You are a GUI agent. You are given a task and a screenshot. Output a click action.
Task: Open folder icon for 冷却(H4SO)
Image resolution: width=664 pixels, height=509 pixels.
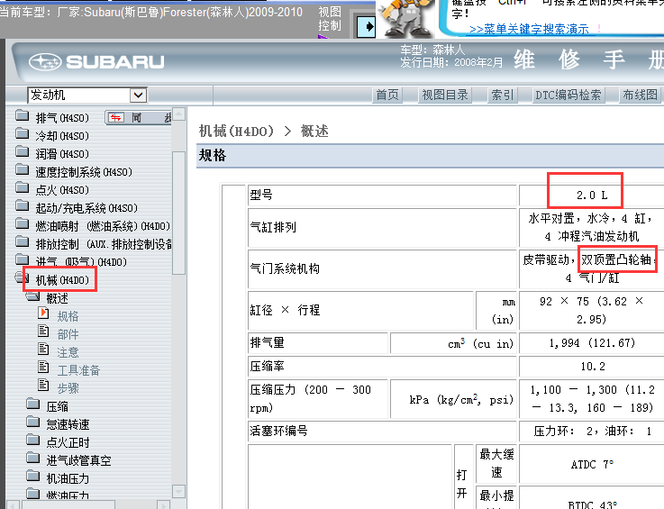(x=22, y=134)
